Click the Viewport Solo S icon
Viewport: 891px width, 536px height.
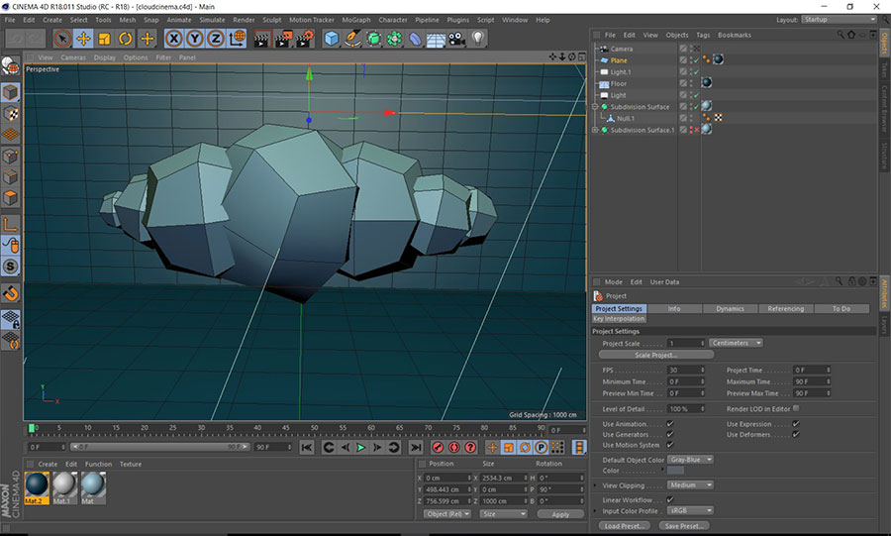(10, 267)
